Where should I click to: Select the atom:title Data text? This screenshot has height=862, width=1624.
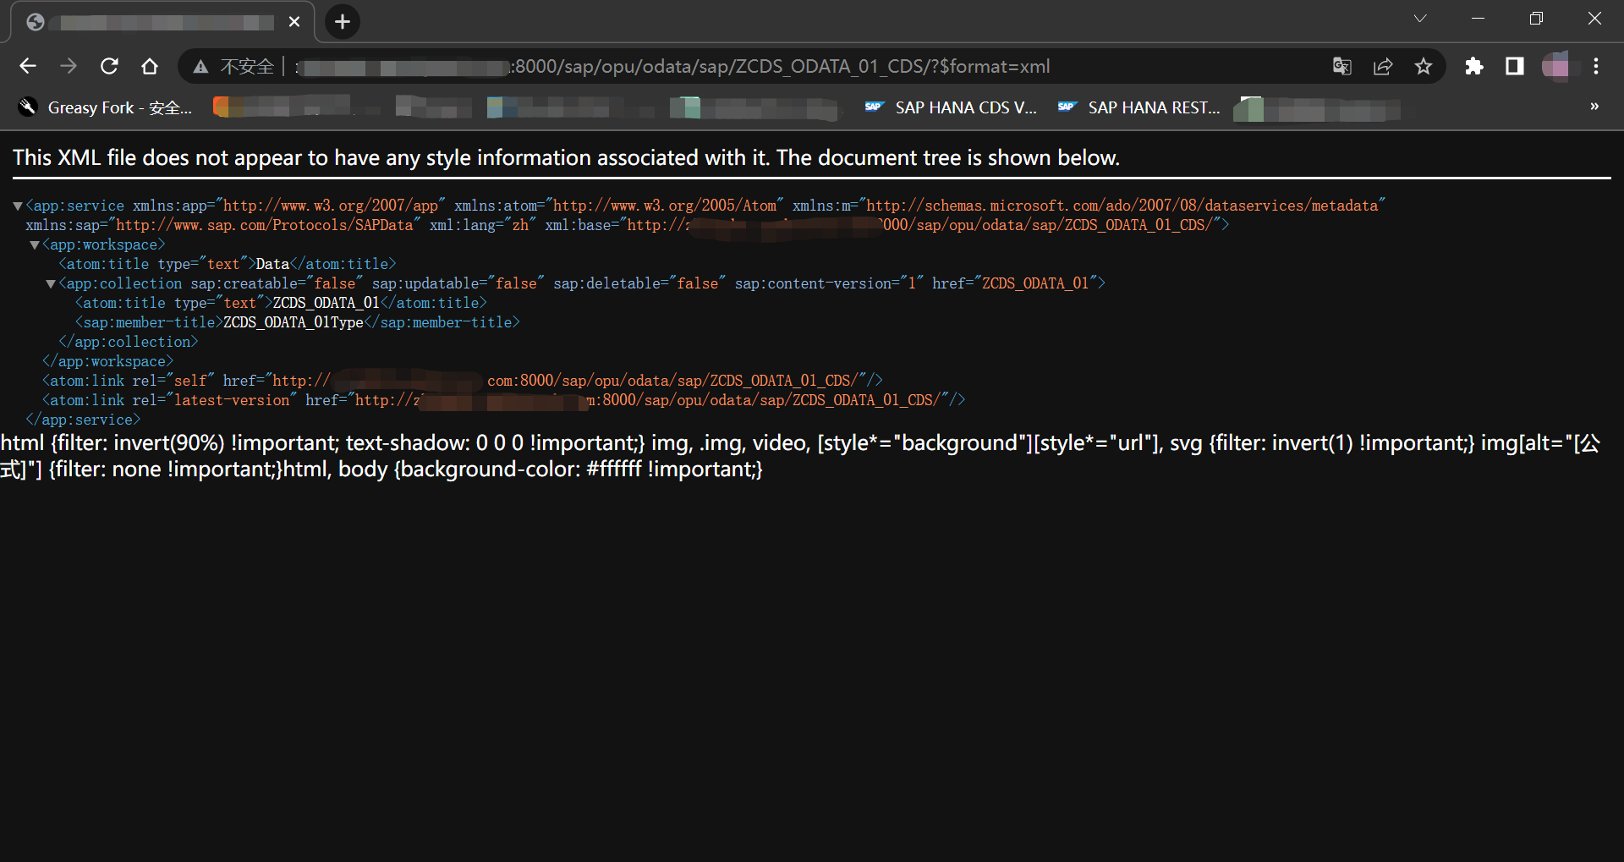pyautogui.click(x=272, y=264)
